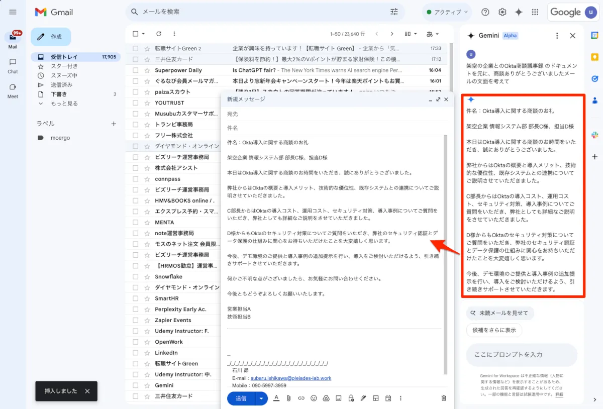Open select-all dropdown arrow

click(143, 34)
